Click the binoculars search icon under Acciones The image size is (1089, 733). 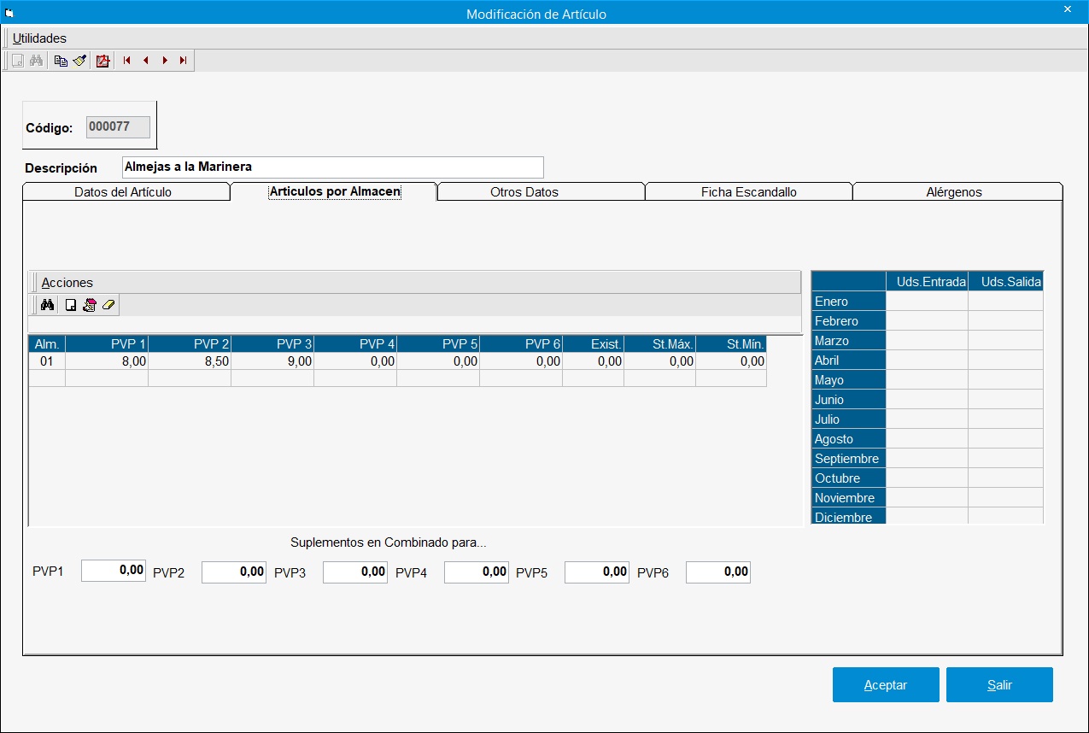48,305
